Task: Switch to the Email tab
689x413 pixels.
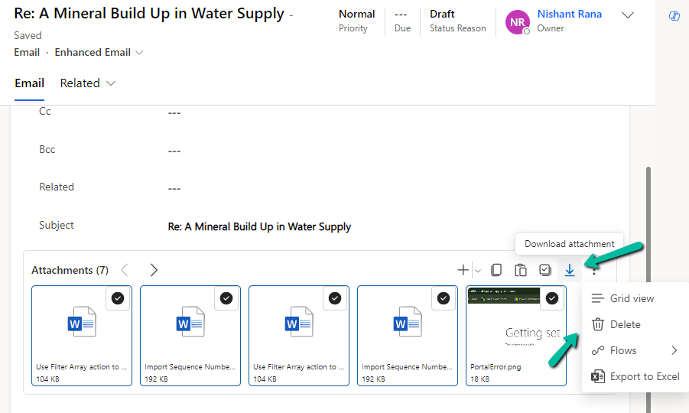Action: pyautogui.click(x=29, y=83)
